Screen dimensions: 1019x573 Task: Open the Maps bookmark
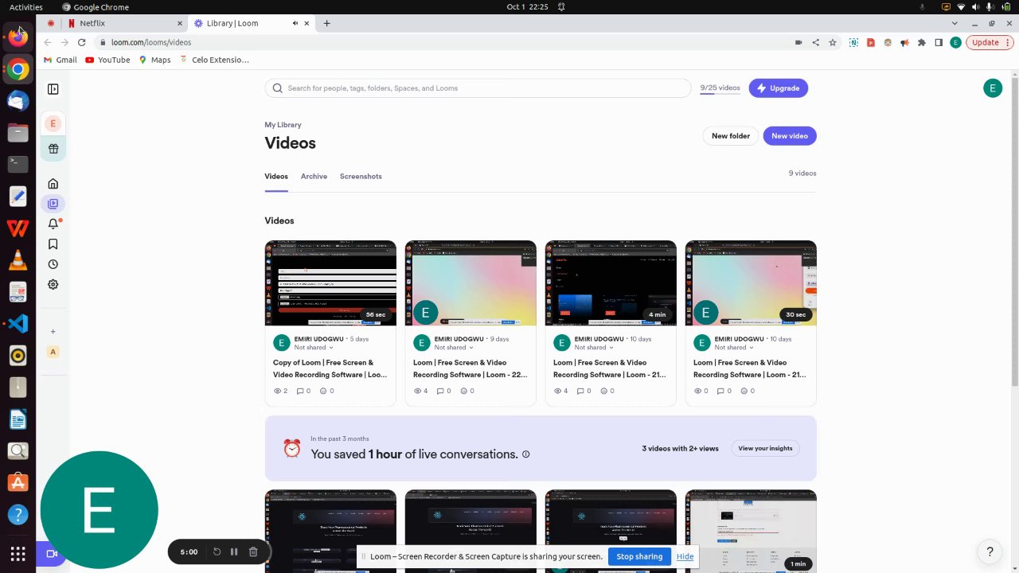pos(154,60)
